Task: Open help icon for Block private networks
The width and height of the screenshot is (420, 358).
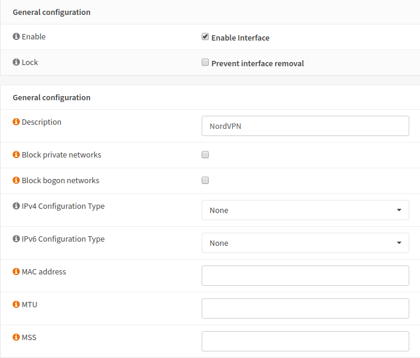Action: click(x=16, y=155)
